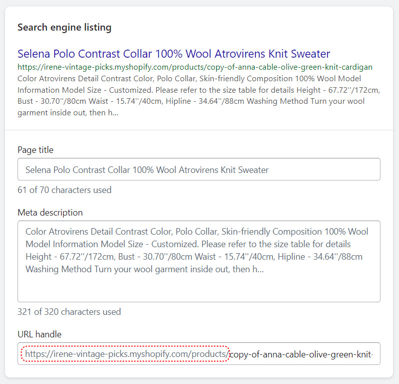The height and width of the screenshot is (384, 399).
Task: Click the Page title label
Action: click(x=36, y=150)
